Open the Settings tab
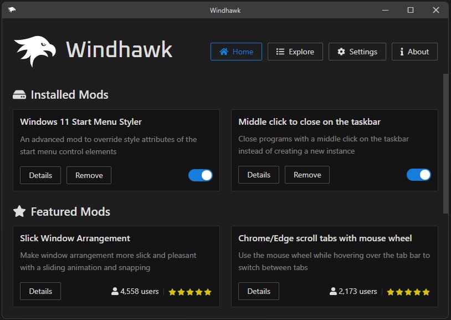The image size is (451, 320). (x=357, y=52)
